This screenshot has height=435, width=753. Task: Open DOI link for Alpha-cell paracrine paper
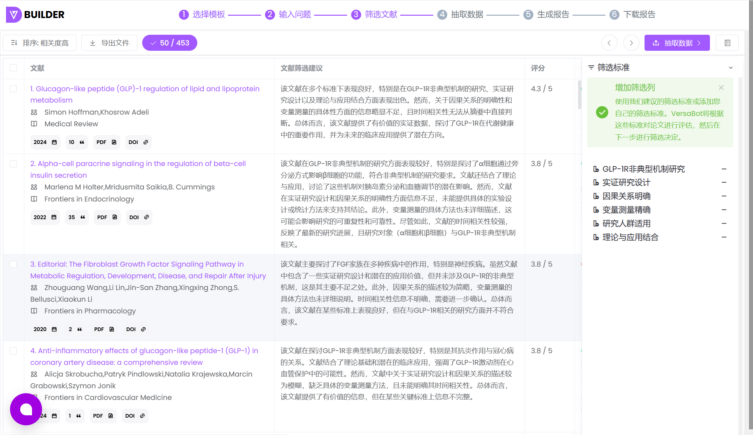[139, 217]
